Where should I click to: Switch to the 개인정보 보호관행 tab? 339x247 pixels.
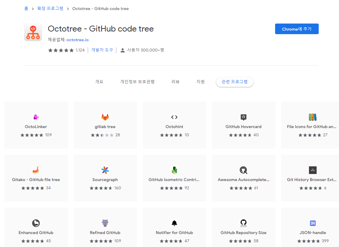click(137, 82)
